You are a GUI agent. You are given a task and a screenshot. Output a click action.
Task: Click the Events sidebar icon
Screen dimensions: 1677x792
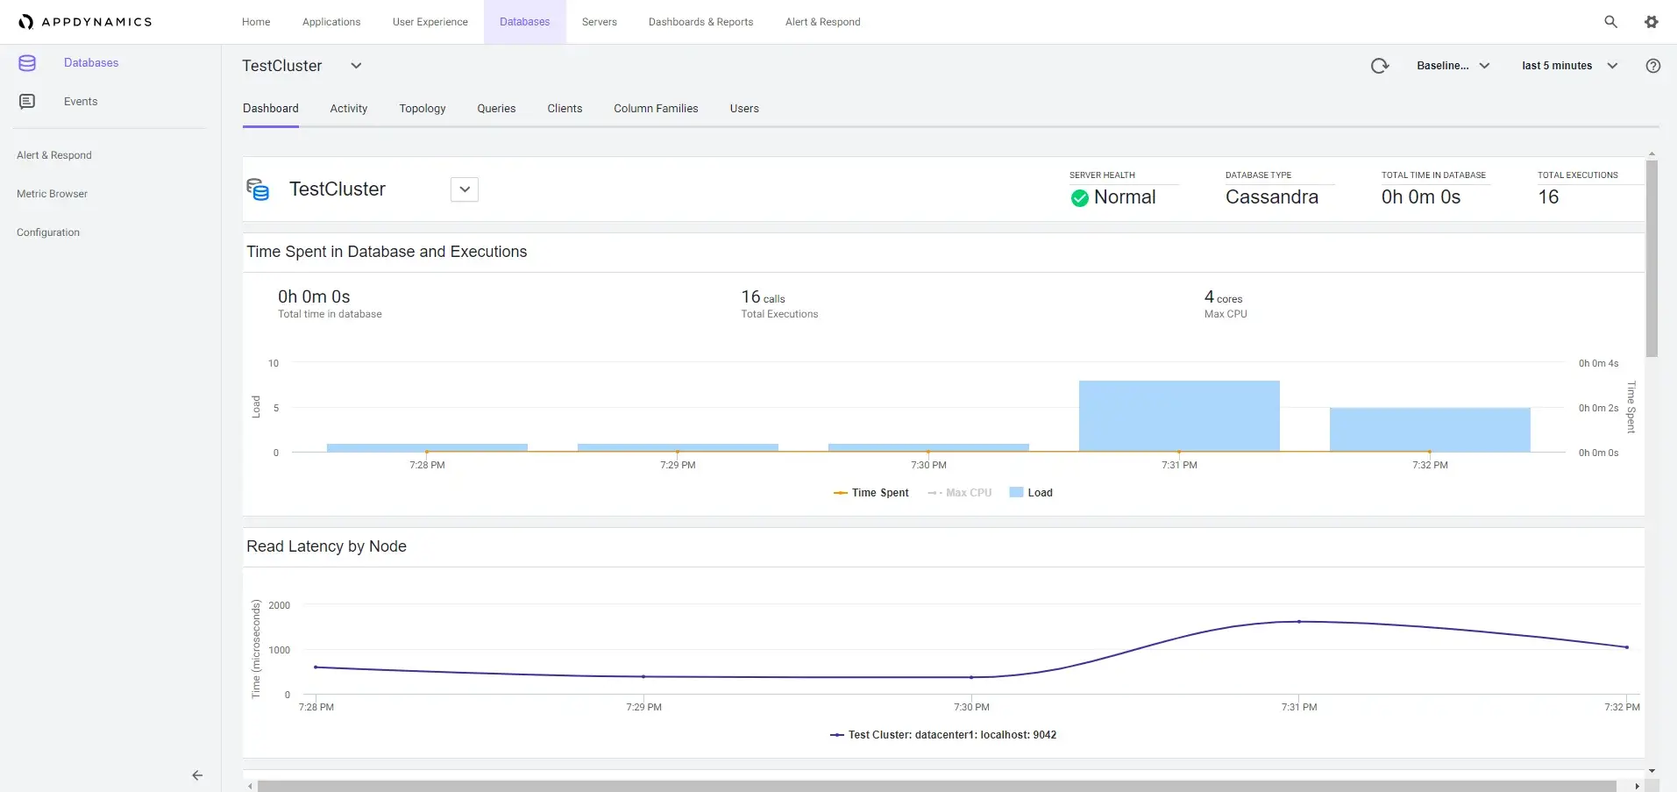coord(27,102)
